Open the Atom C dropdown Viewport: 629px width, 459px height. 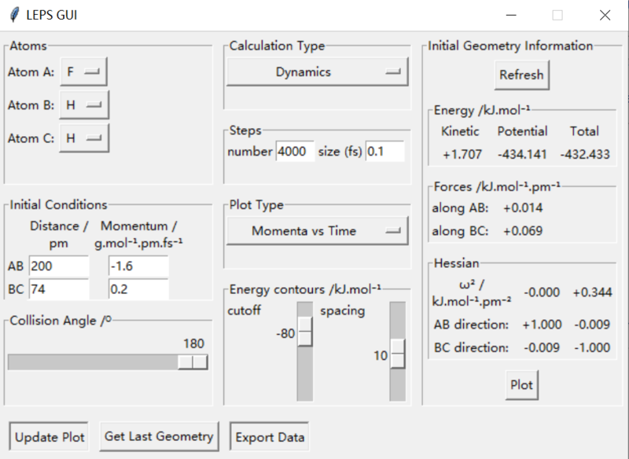[83, 138]
